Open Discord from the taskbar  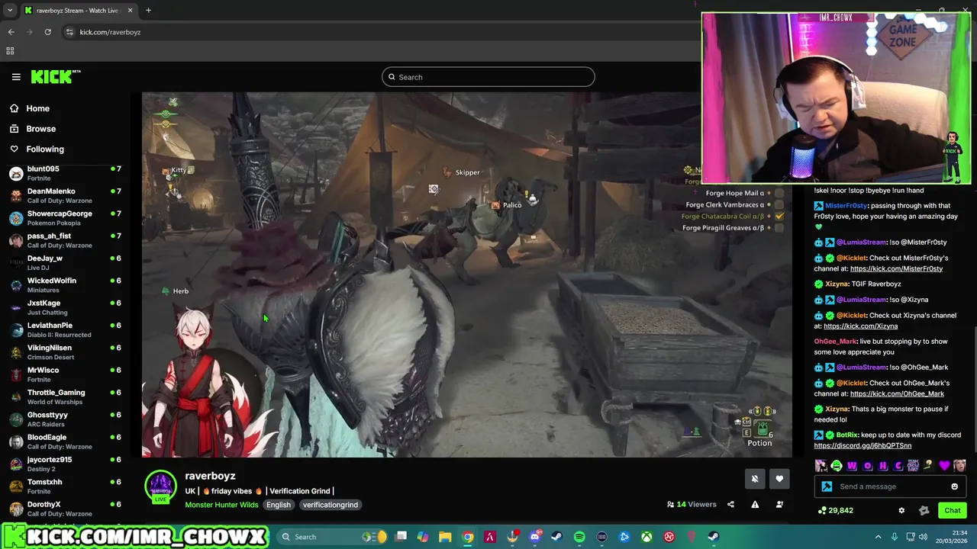tap(535, 537)
